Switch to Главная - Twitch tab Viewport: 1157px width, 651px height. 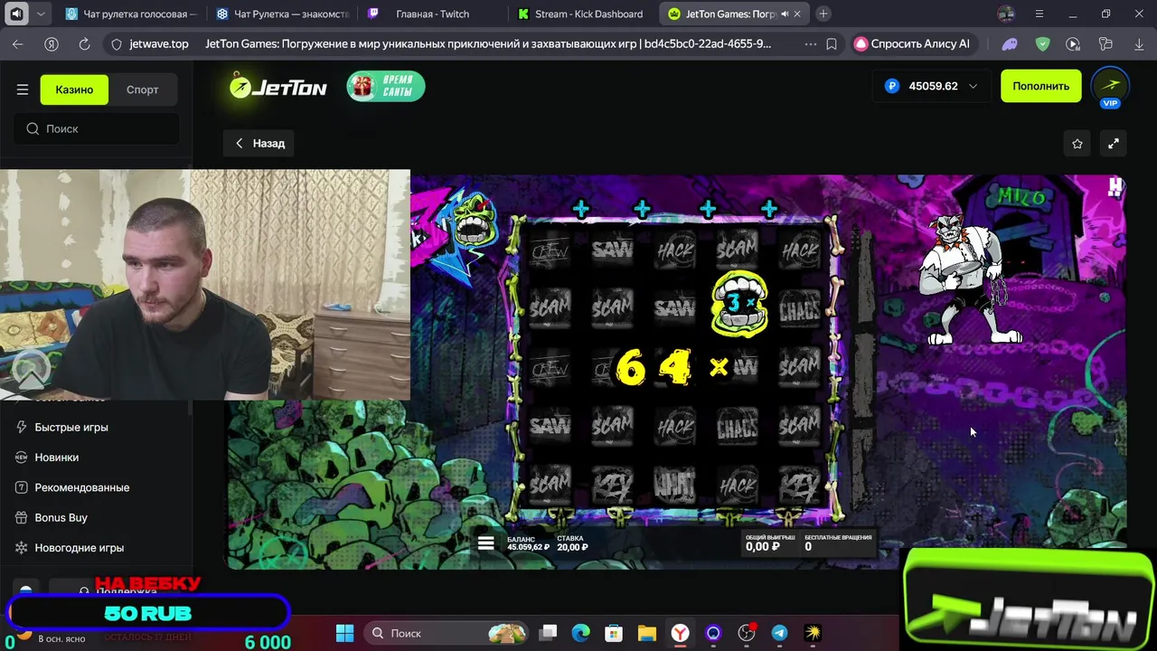coord(434,14)
